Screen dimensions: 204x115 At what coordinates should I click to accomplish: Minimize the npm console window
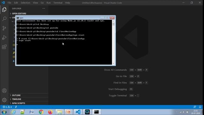click(102, 18)
